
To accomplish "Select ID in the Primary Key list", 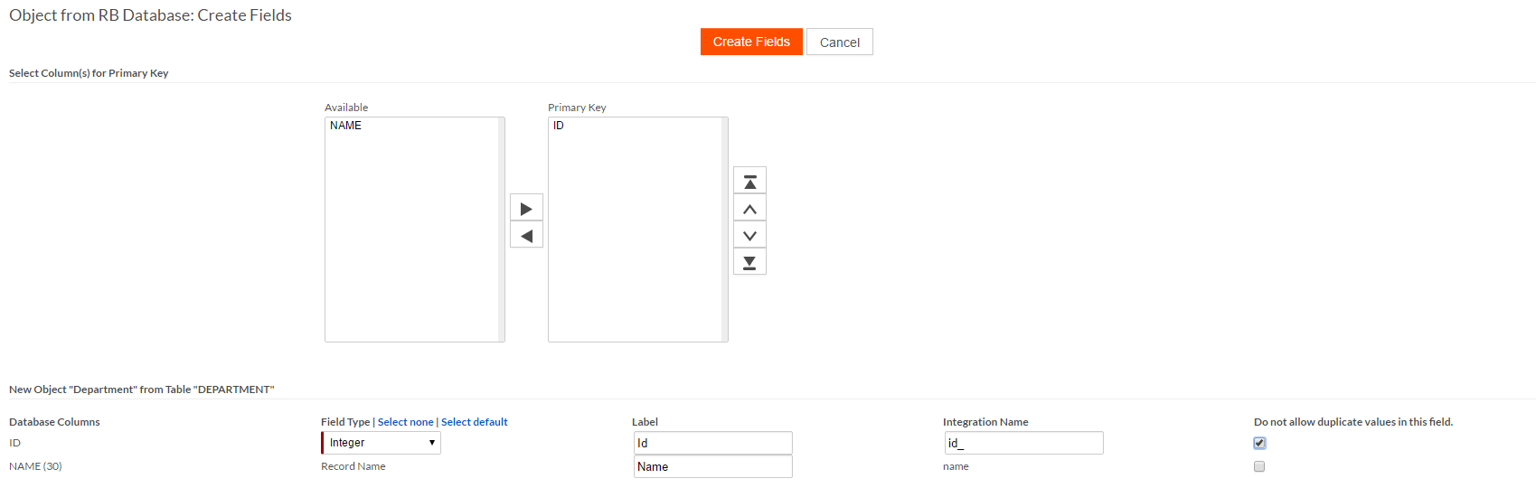I will [x=559, y=126].
